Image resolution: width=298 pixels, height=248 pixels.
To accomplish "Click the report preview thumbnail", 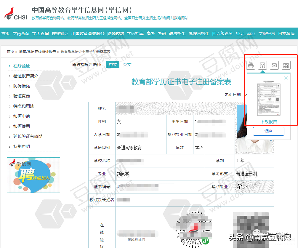I will click(x=269, y=98).
